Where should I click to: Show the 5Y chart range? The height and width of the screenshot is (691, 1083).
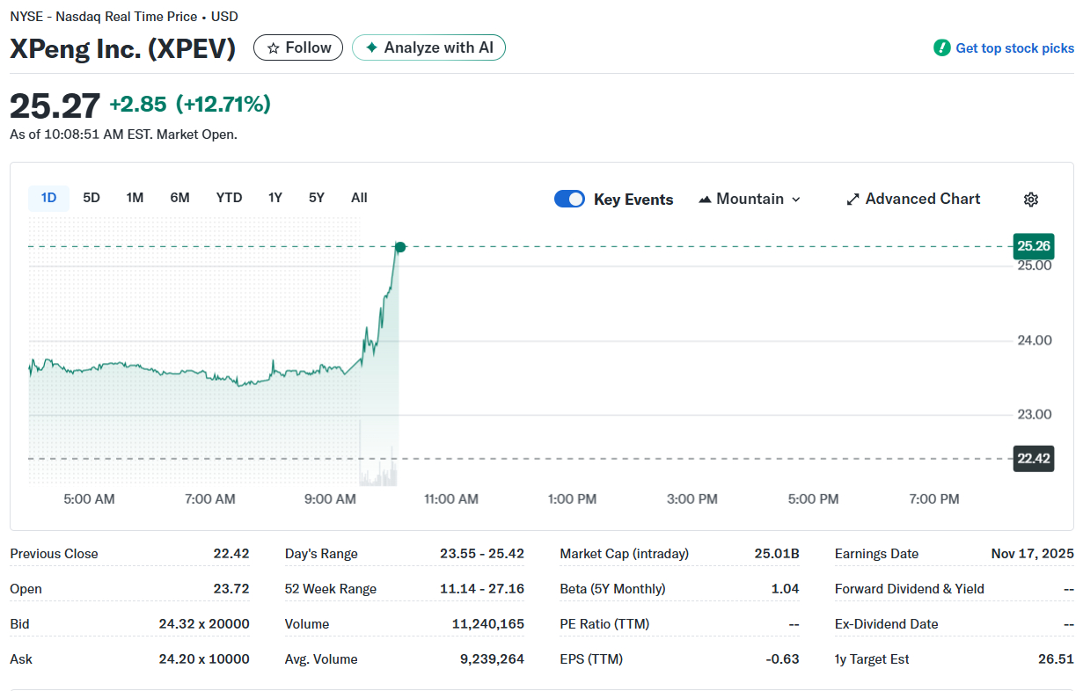[x=317, y=198]
